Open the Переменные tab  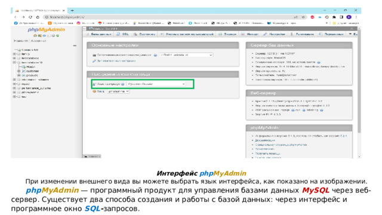pos(332,34)
